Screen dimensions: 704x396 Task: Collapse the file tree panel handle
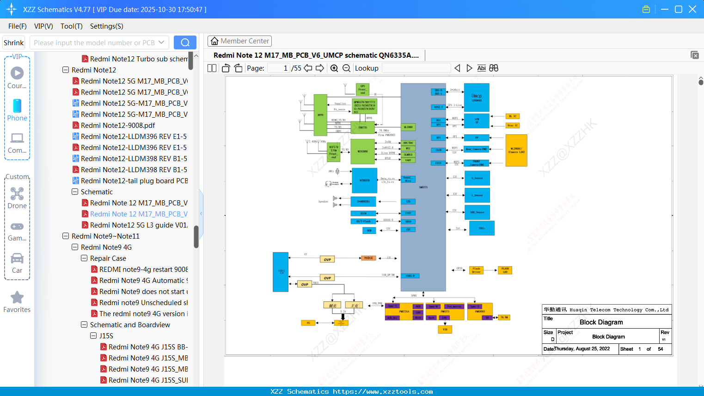201,213
